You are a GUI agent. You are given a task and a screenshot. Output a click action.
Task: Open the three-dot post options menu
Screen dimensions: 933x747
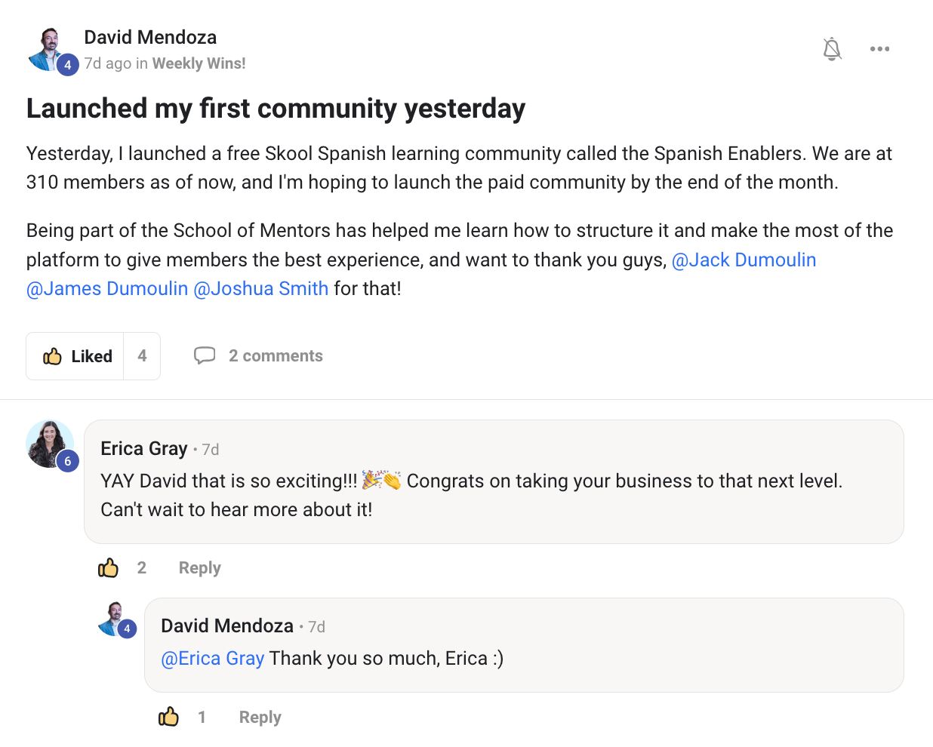coord(879,49)
